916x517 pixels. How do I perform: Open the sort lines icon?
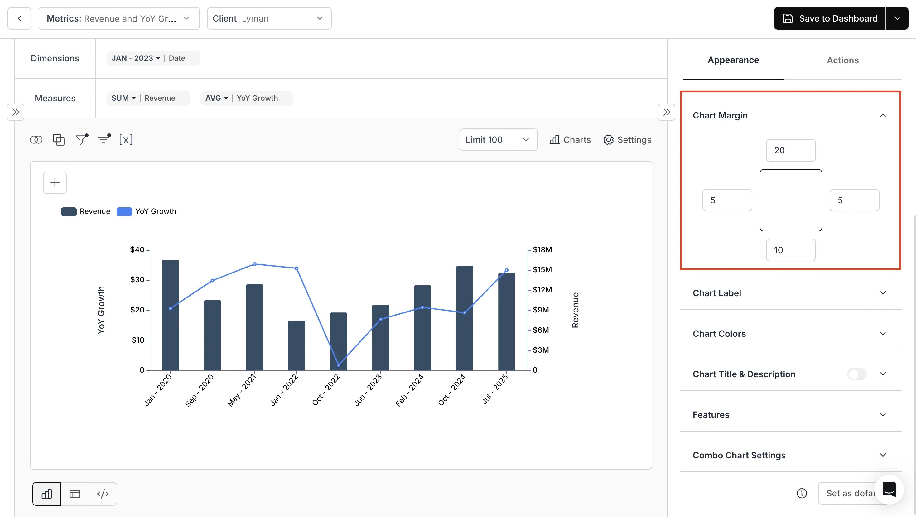pos(104,139)
